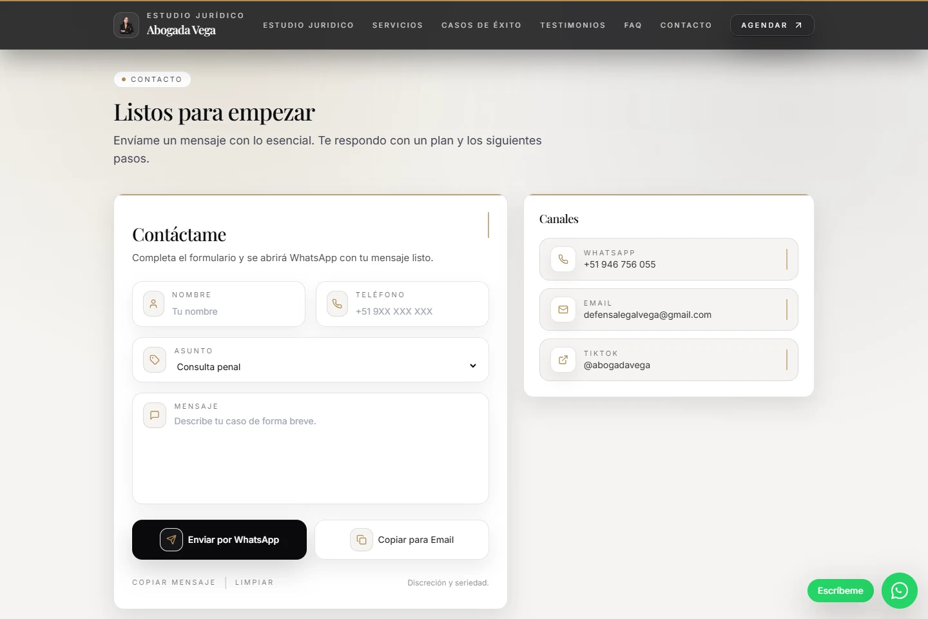This screenshot has width=928, height=619.
Task: Click the Abogada Vega logo avatar
Action: click(126, 25)
